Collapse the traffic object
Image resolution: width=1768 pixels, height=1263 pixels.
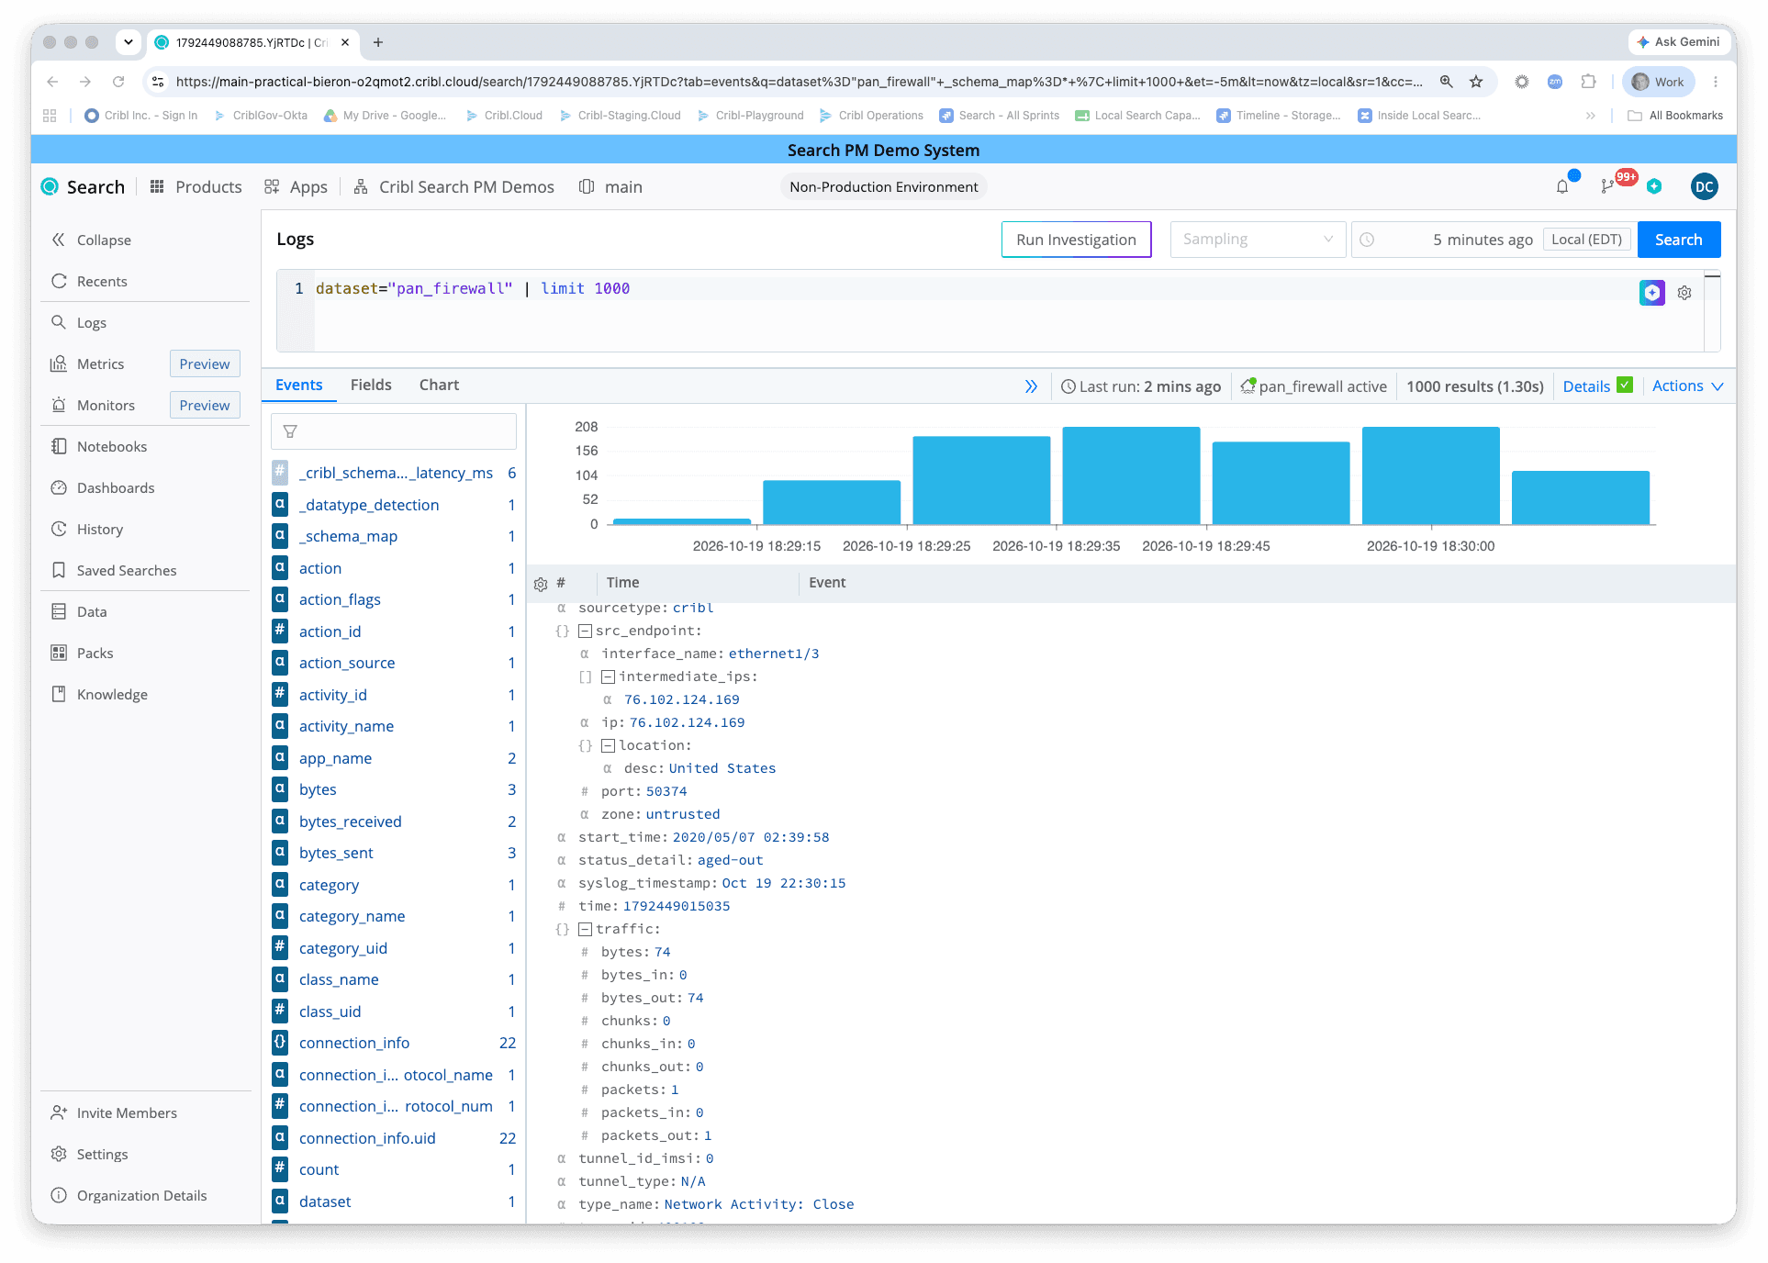click(x=585, y=929)
